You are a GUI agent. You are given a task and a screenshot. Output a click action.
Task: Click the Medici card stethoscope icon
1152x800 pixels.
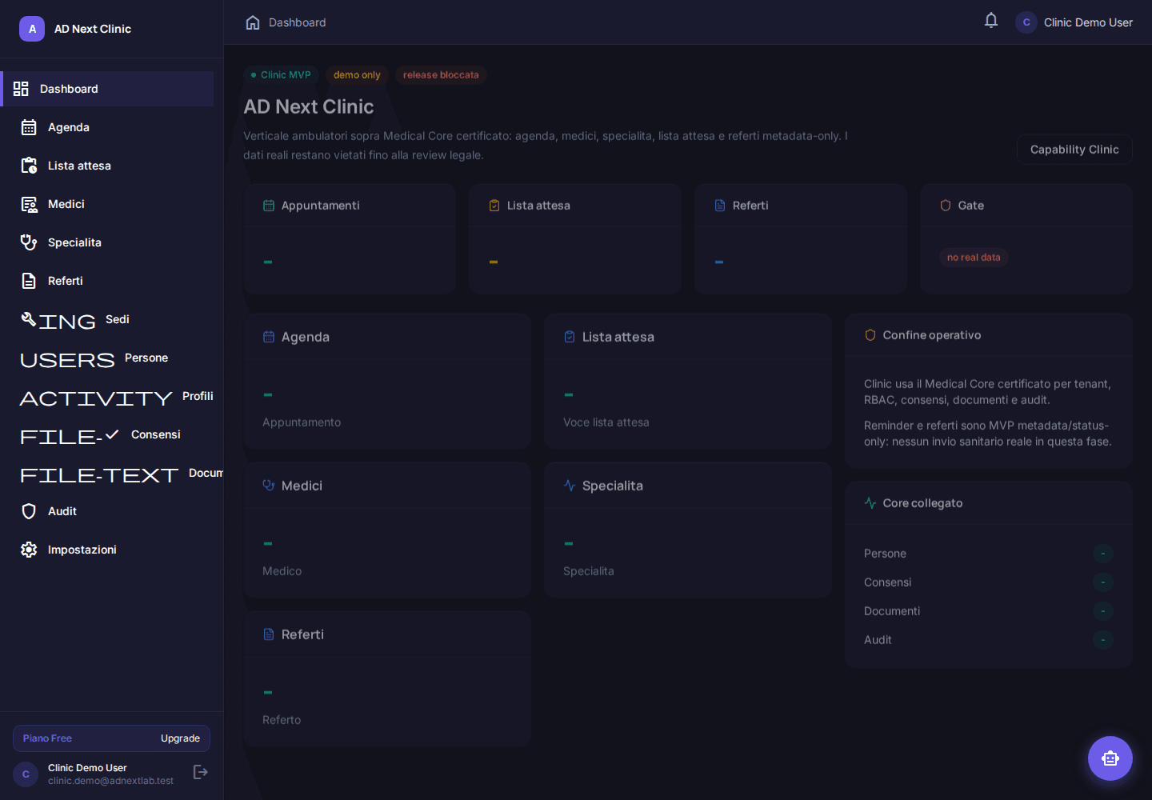pyautogui.click(x=269, y=486)
